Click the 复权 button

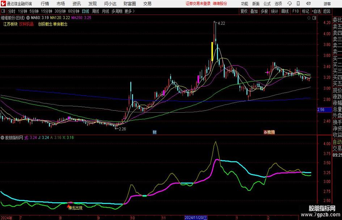click(x=244, y=11)
